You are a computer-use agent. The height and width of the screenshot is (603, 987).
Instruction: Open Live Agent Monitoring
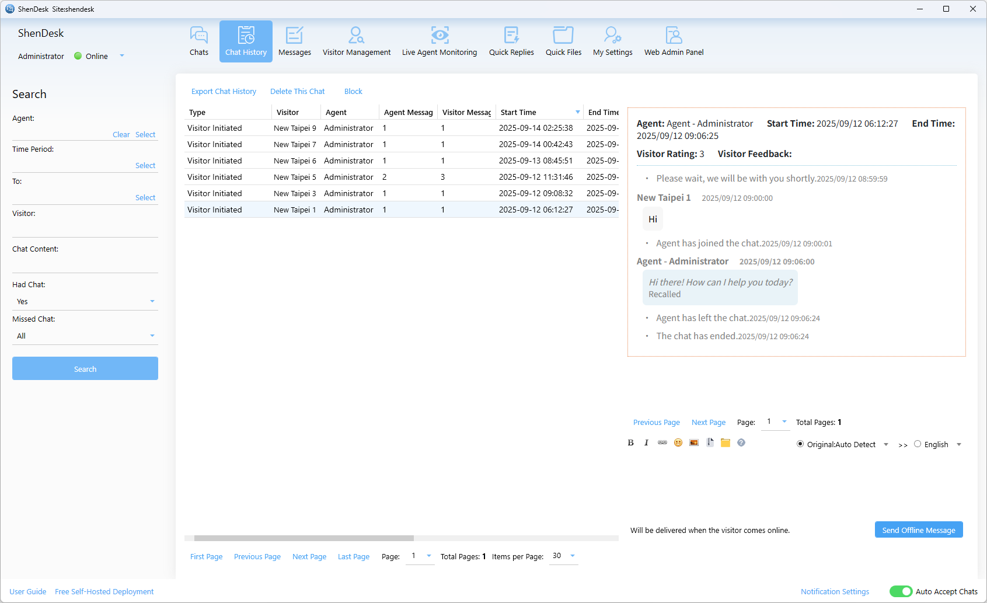tap(439, 41)
